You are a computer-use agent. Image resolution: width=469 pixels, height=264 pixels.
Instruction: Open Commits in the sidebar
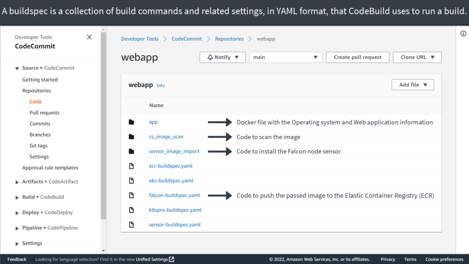40,124
